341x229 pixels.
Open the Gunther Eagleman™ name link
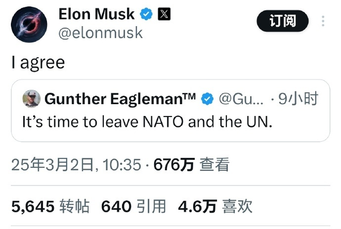(x=120, y=99)
